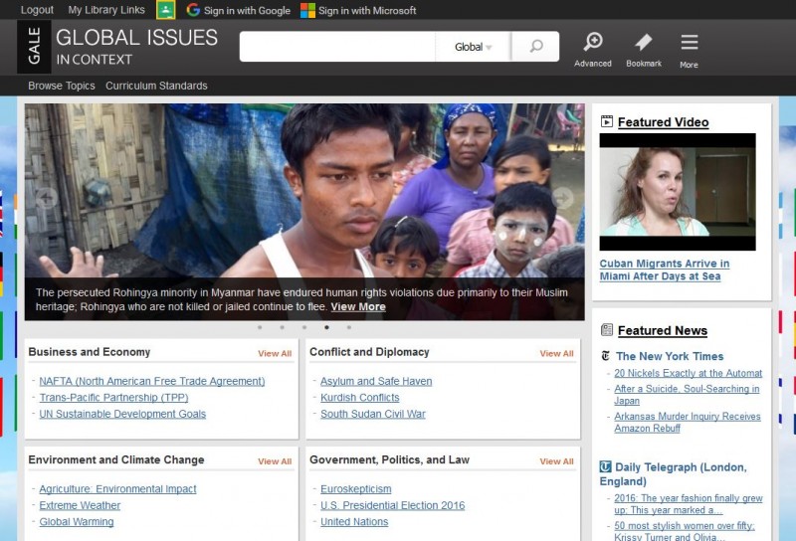This screenshot has width=796, height=541.
Task: Click Featured Video film icon
Action: coord(607,121)
